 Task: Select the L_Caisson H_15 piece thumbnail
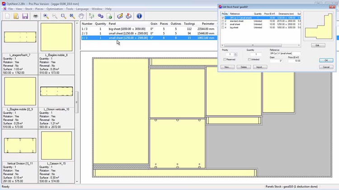pos(56,145)
